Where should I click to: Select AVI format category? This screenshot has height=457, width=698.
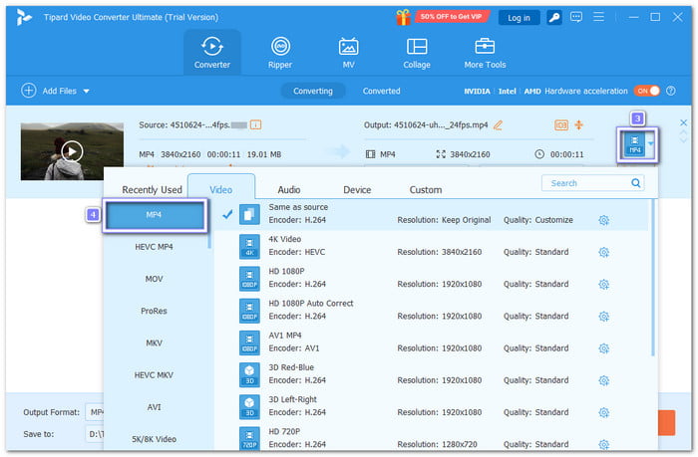[x=154, y=407]
